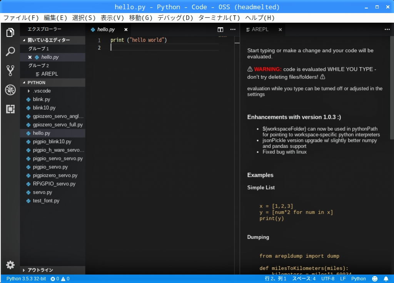Open the ターミナル(T) menu

click(219, 18)
